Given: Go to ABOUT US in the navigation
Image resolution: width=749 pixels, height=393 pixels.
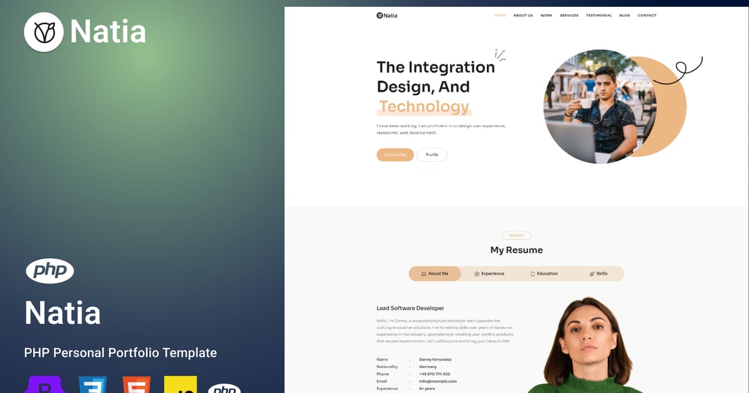Looking at the screenshot, I should point(523,16).
